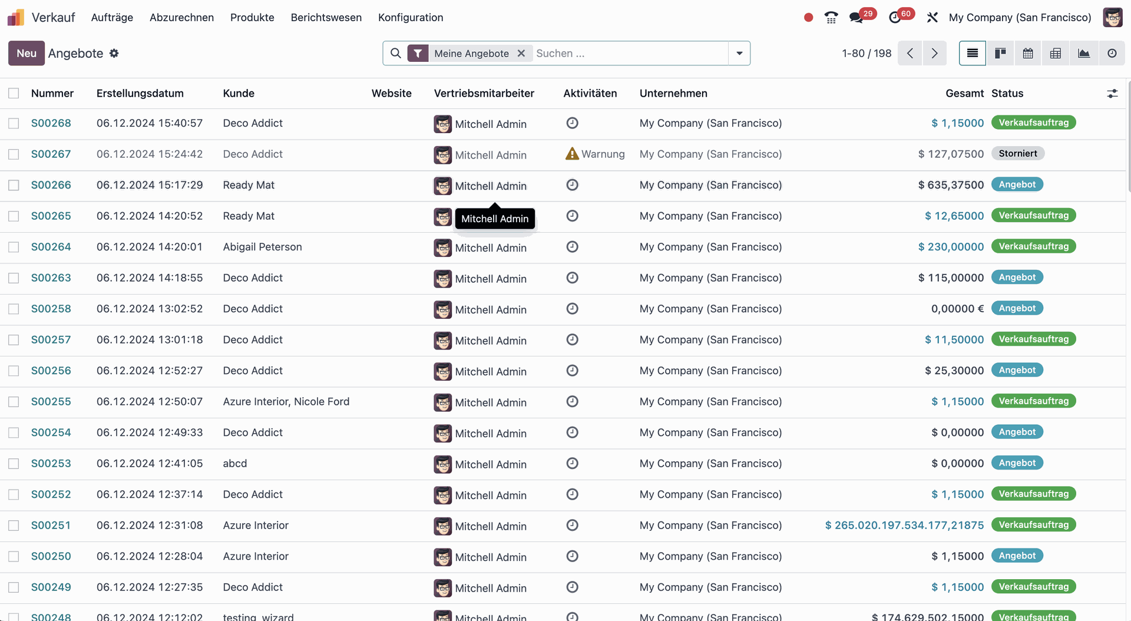Open the graph chart view

coord(1083,54)
